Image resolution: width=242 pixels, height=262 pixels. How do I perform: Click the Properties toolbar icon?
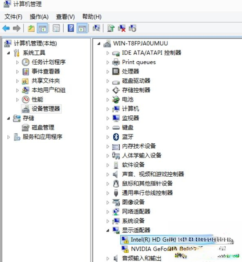click(x=56, y=28)
